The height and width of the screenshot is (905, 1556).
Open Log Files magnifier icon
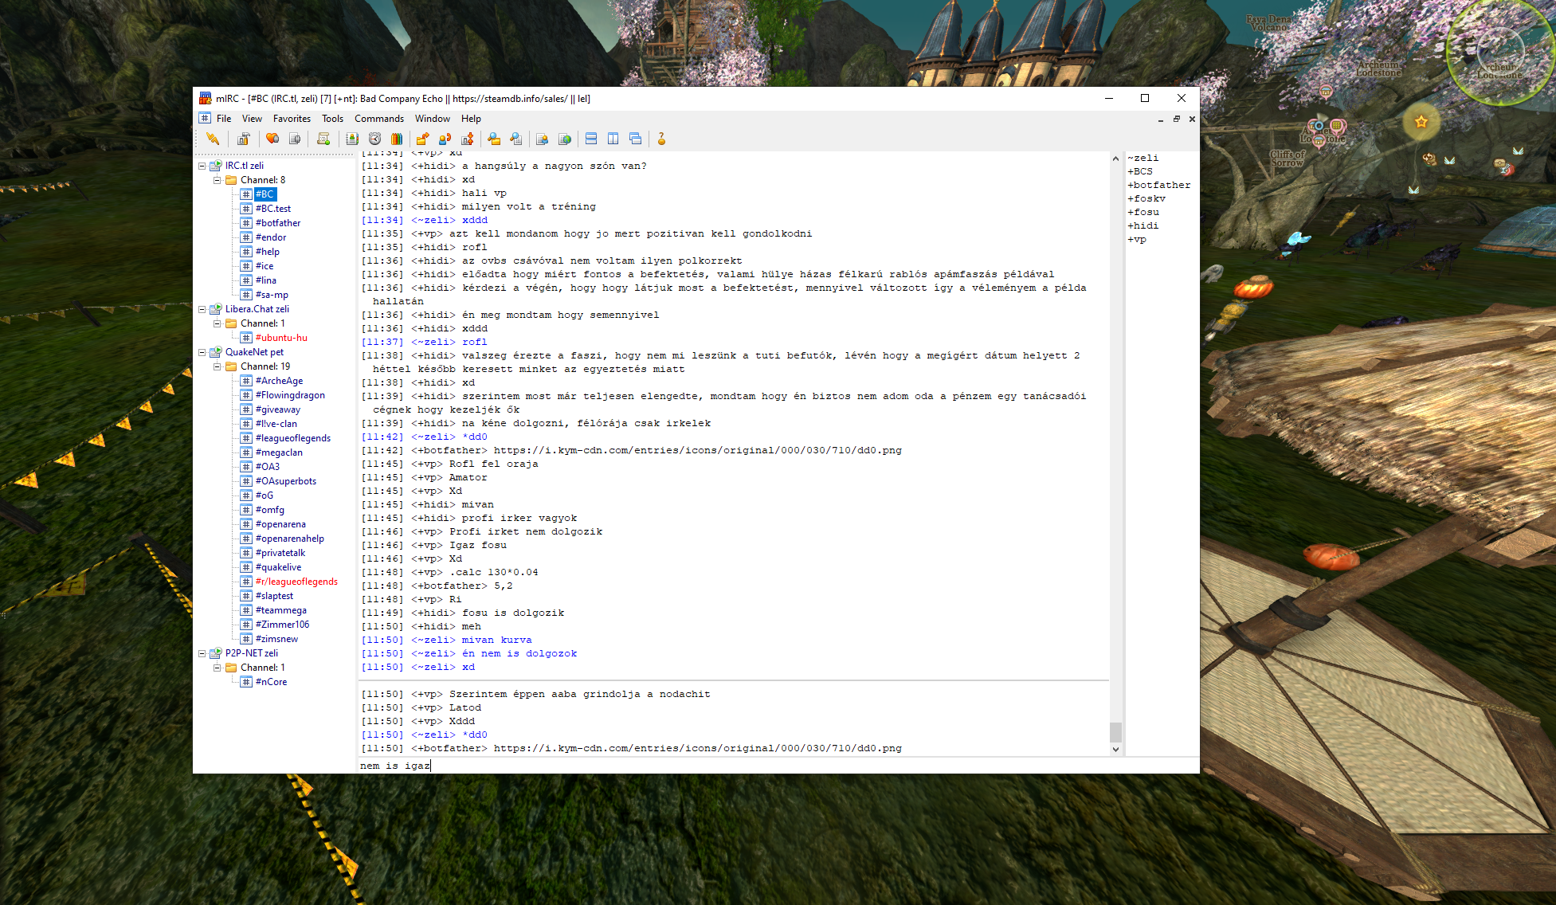pyautogui.click(x=516, y=139)
